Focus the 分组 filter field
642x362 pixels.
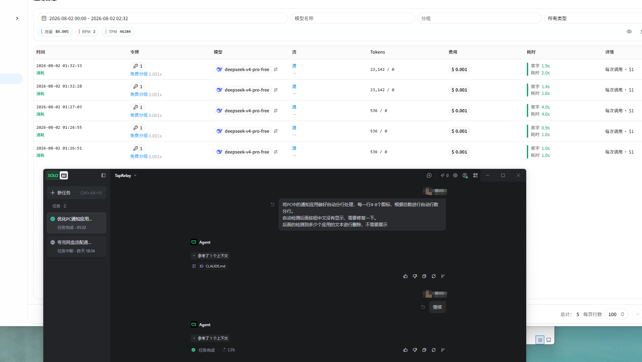[x=479, y=18]
